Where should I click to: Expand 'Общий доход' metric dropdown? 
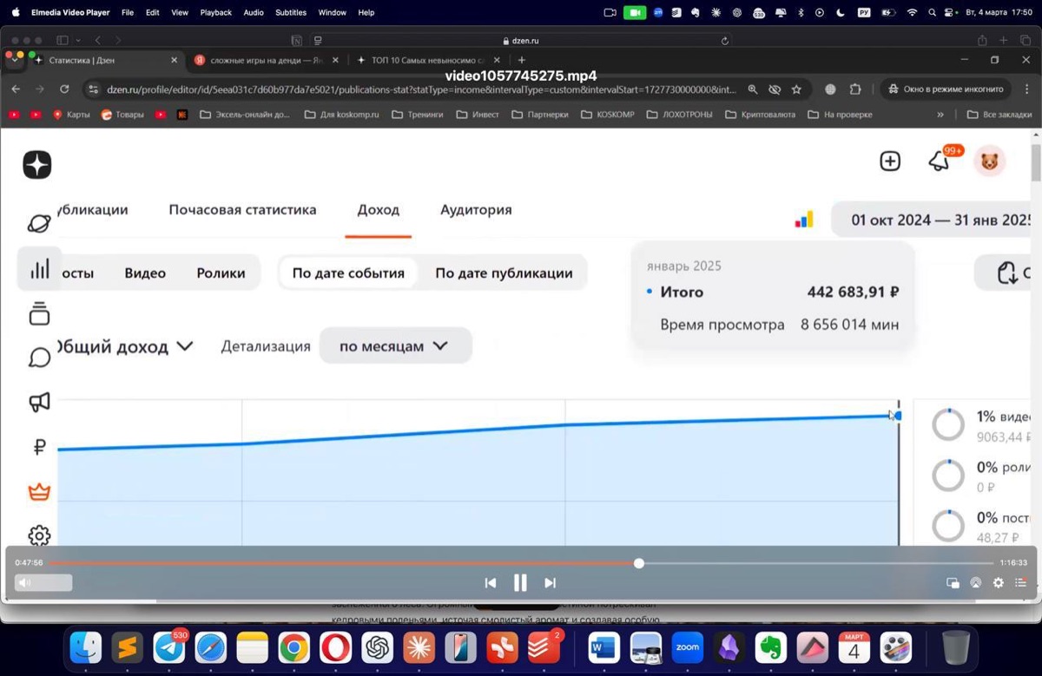coord(123,346)
